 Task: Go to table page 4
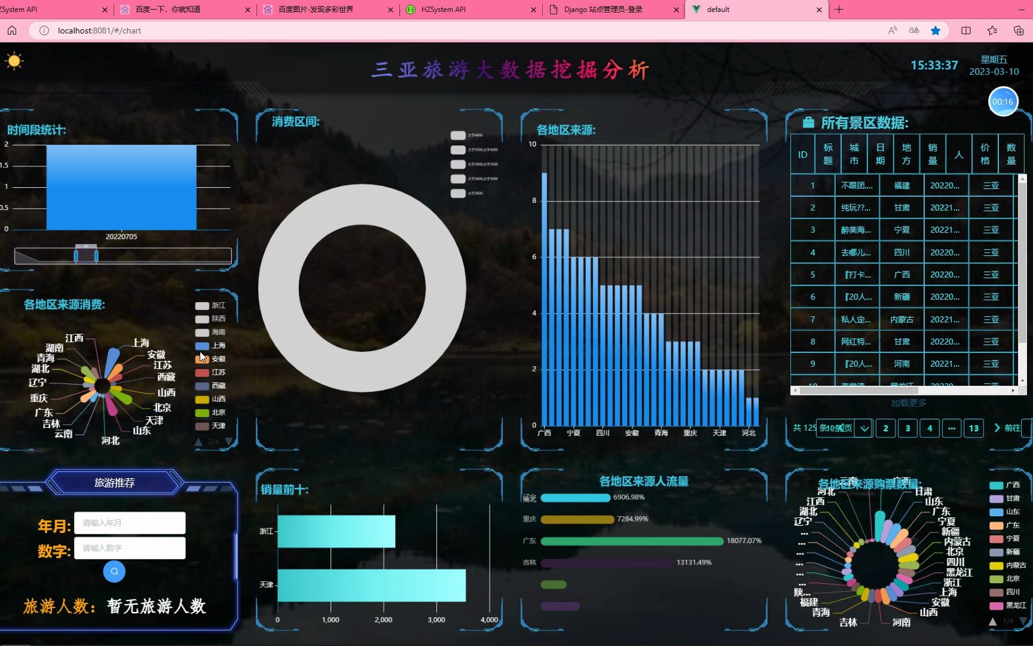(x=930, y=428)
